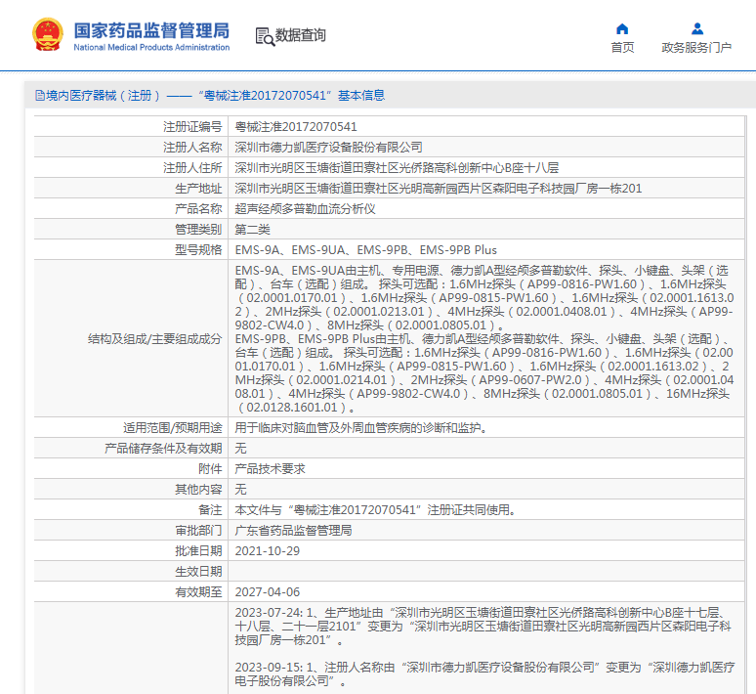This screenshot has width=756, height=694.
Task: Click registration number 粤械注准20172070541 in table
Action: pos(296,127)
